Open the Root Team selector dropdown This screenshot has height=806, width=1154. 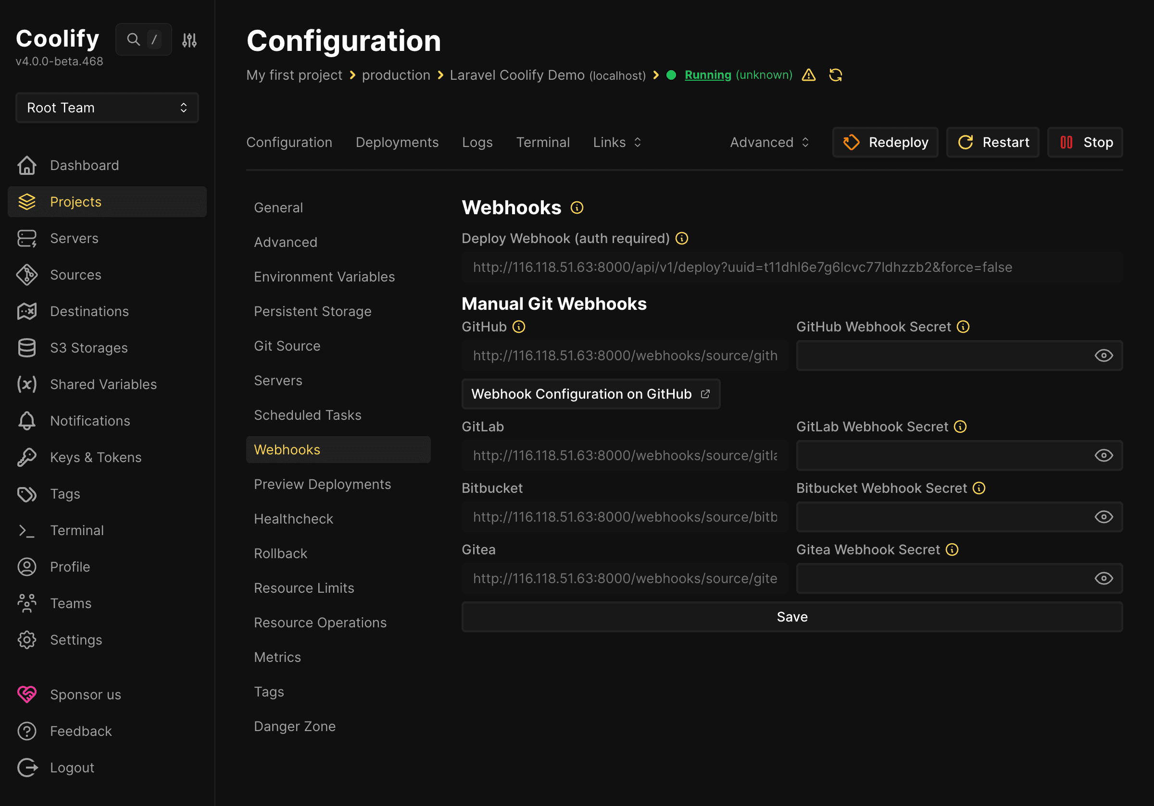(x=107, y=108)
